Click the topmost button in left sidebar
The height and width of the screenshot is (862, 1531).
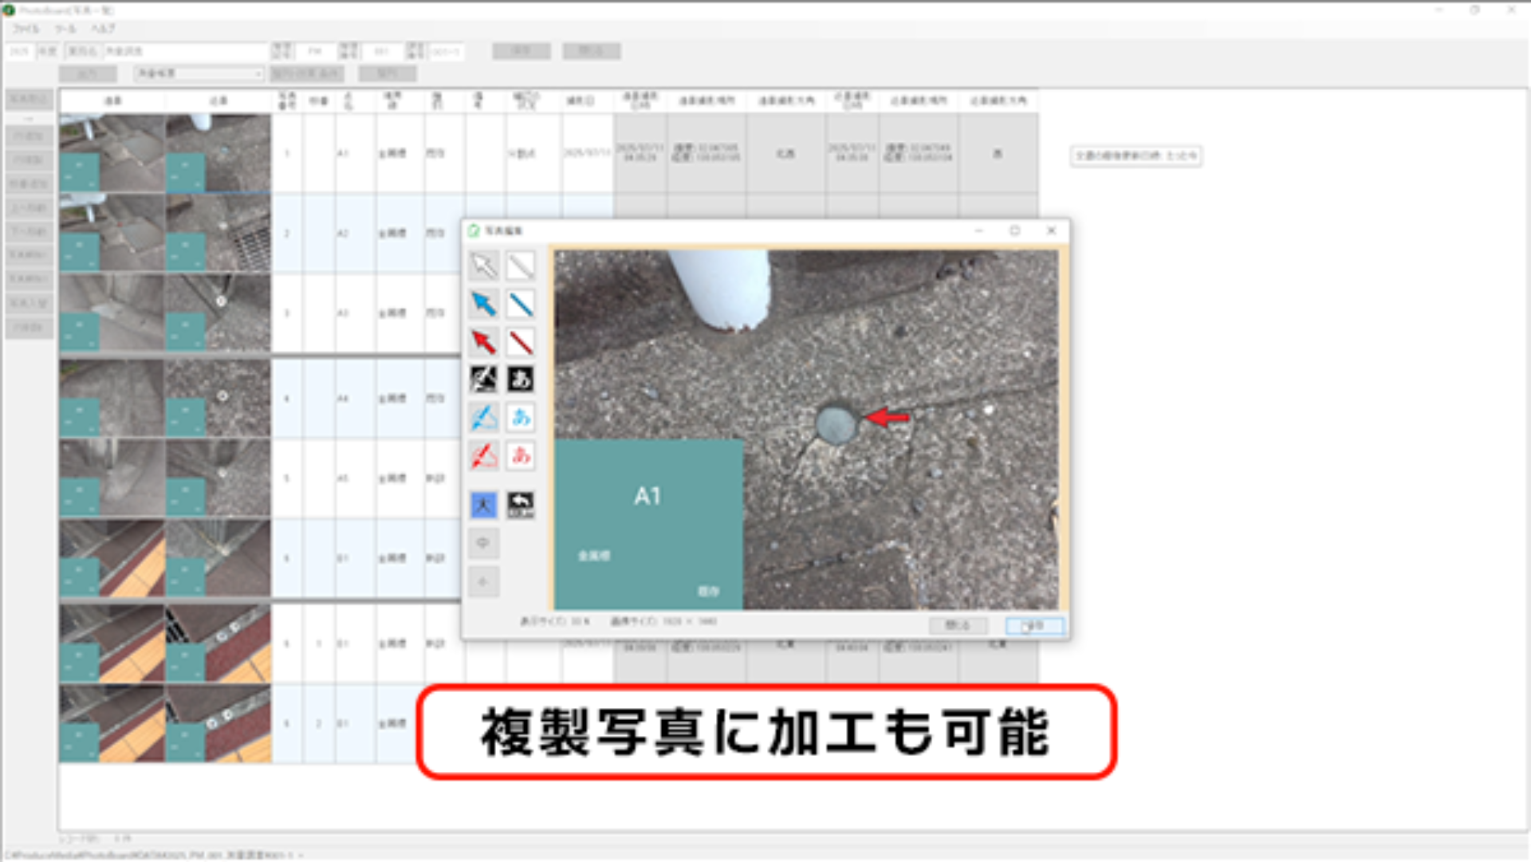(30, 99)
